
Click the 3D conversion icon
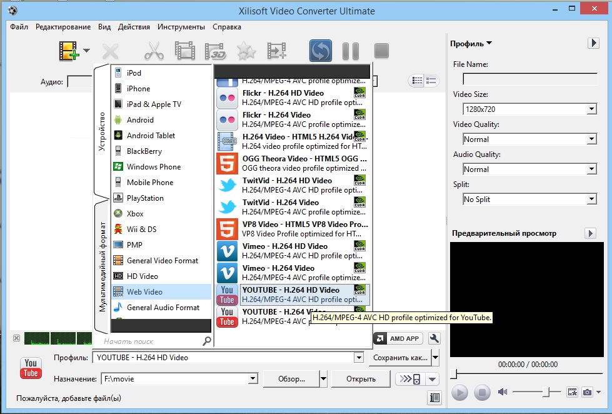tap(216, 51)
